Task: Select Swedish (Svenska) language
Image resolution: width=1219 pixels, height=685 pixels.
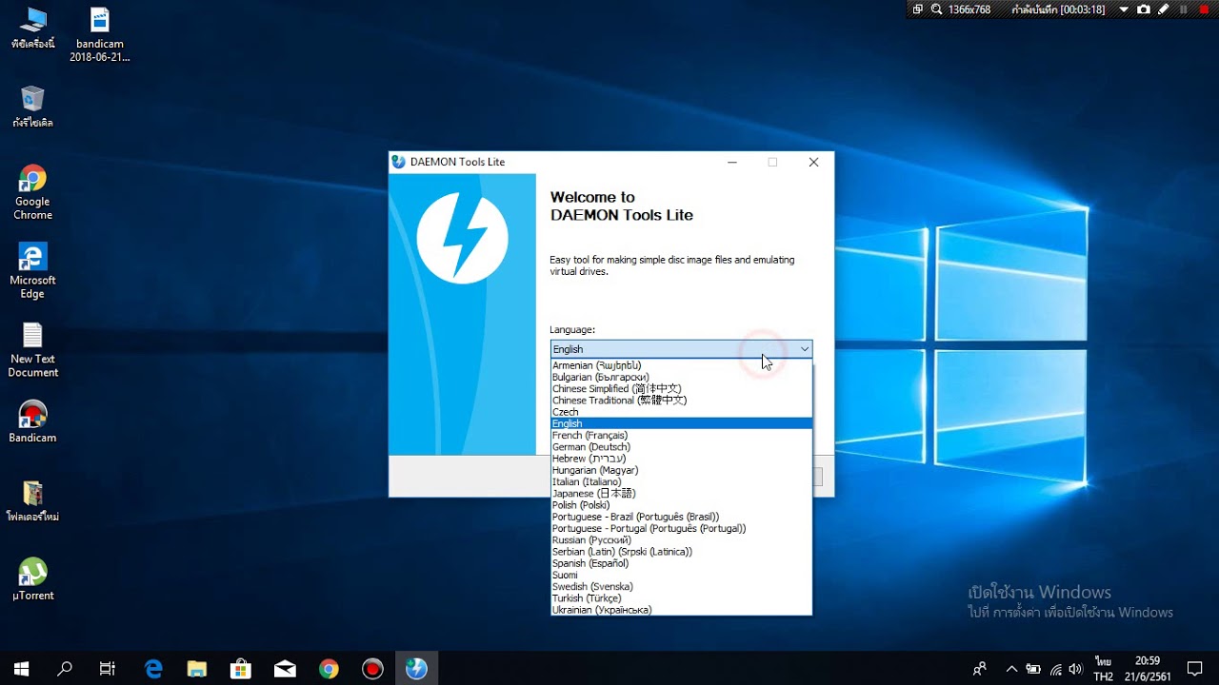Action: point(681,587)
